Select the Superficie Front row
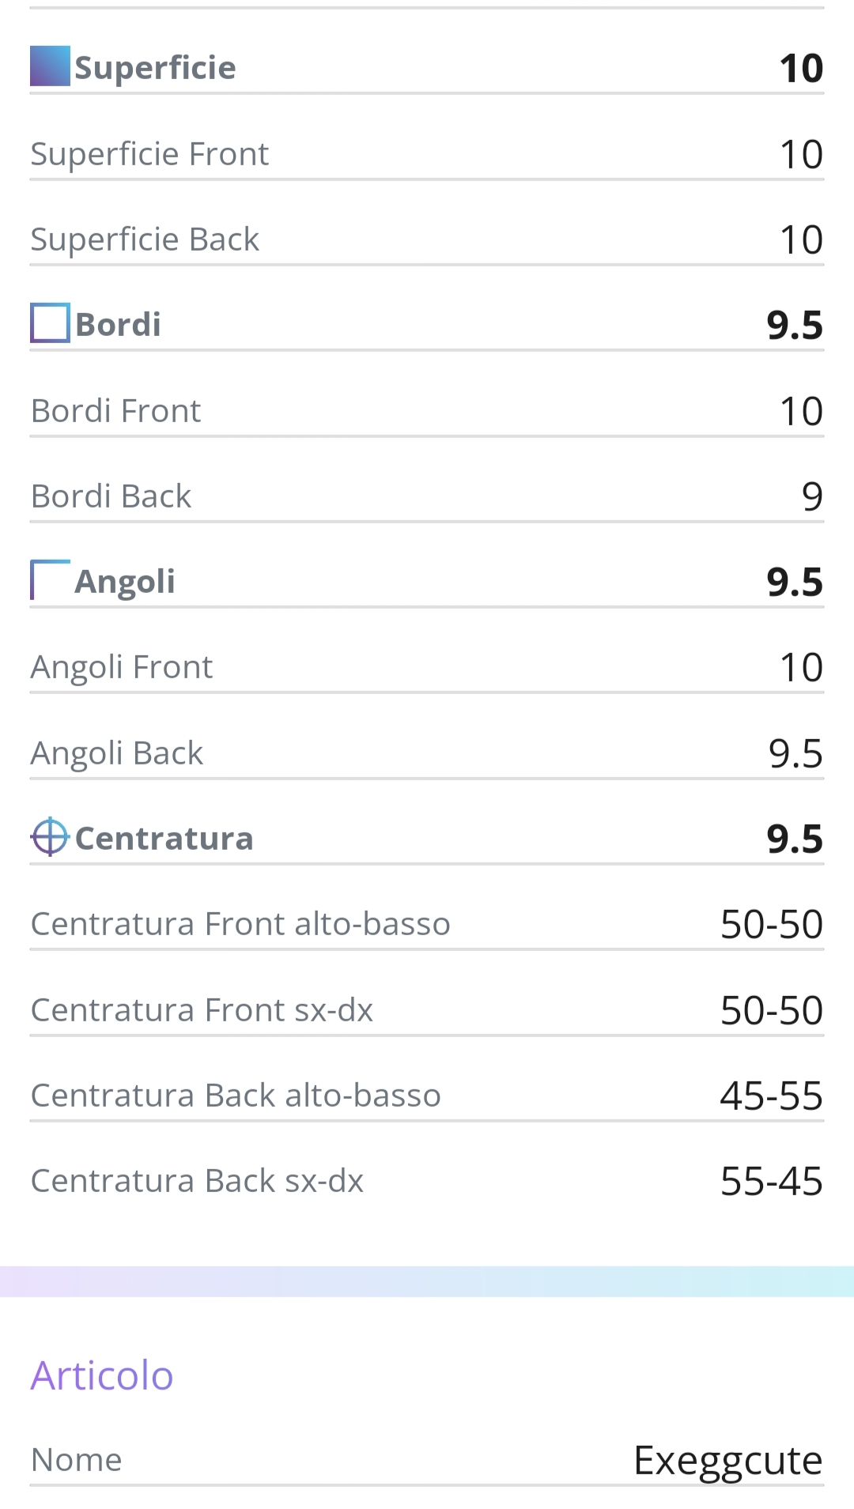 pos(427,153)
